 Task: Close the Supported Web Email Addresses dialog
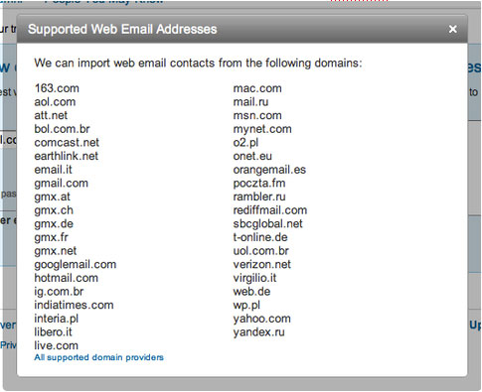point(452,29)
